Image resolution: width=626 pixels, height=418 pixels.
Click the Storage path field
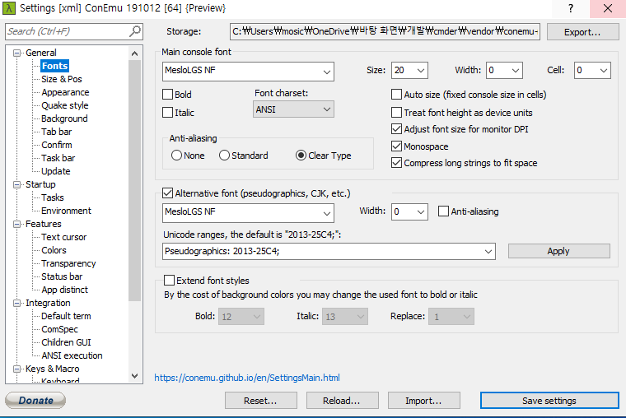(385, 31)
